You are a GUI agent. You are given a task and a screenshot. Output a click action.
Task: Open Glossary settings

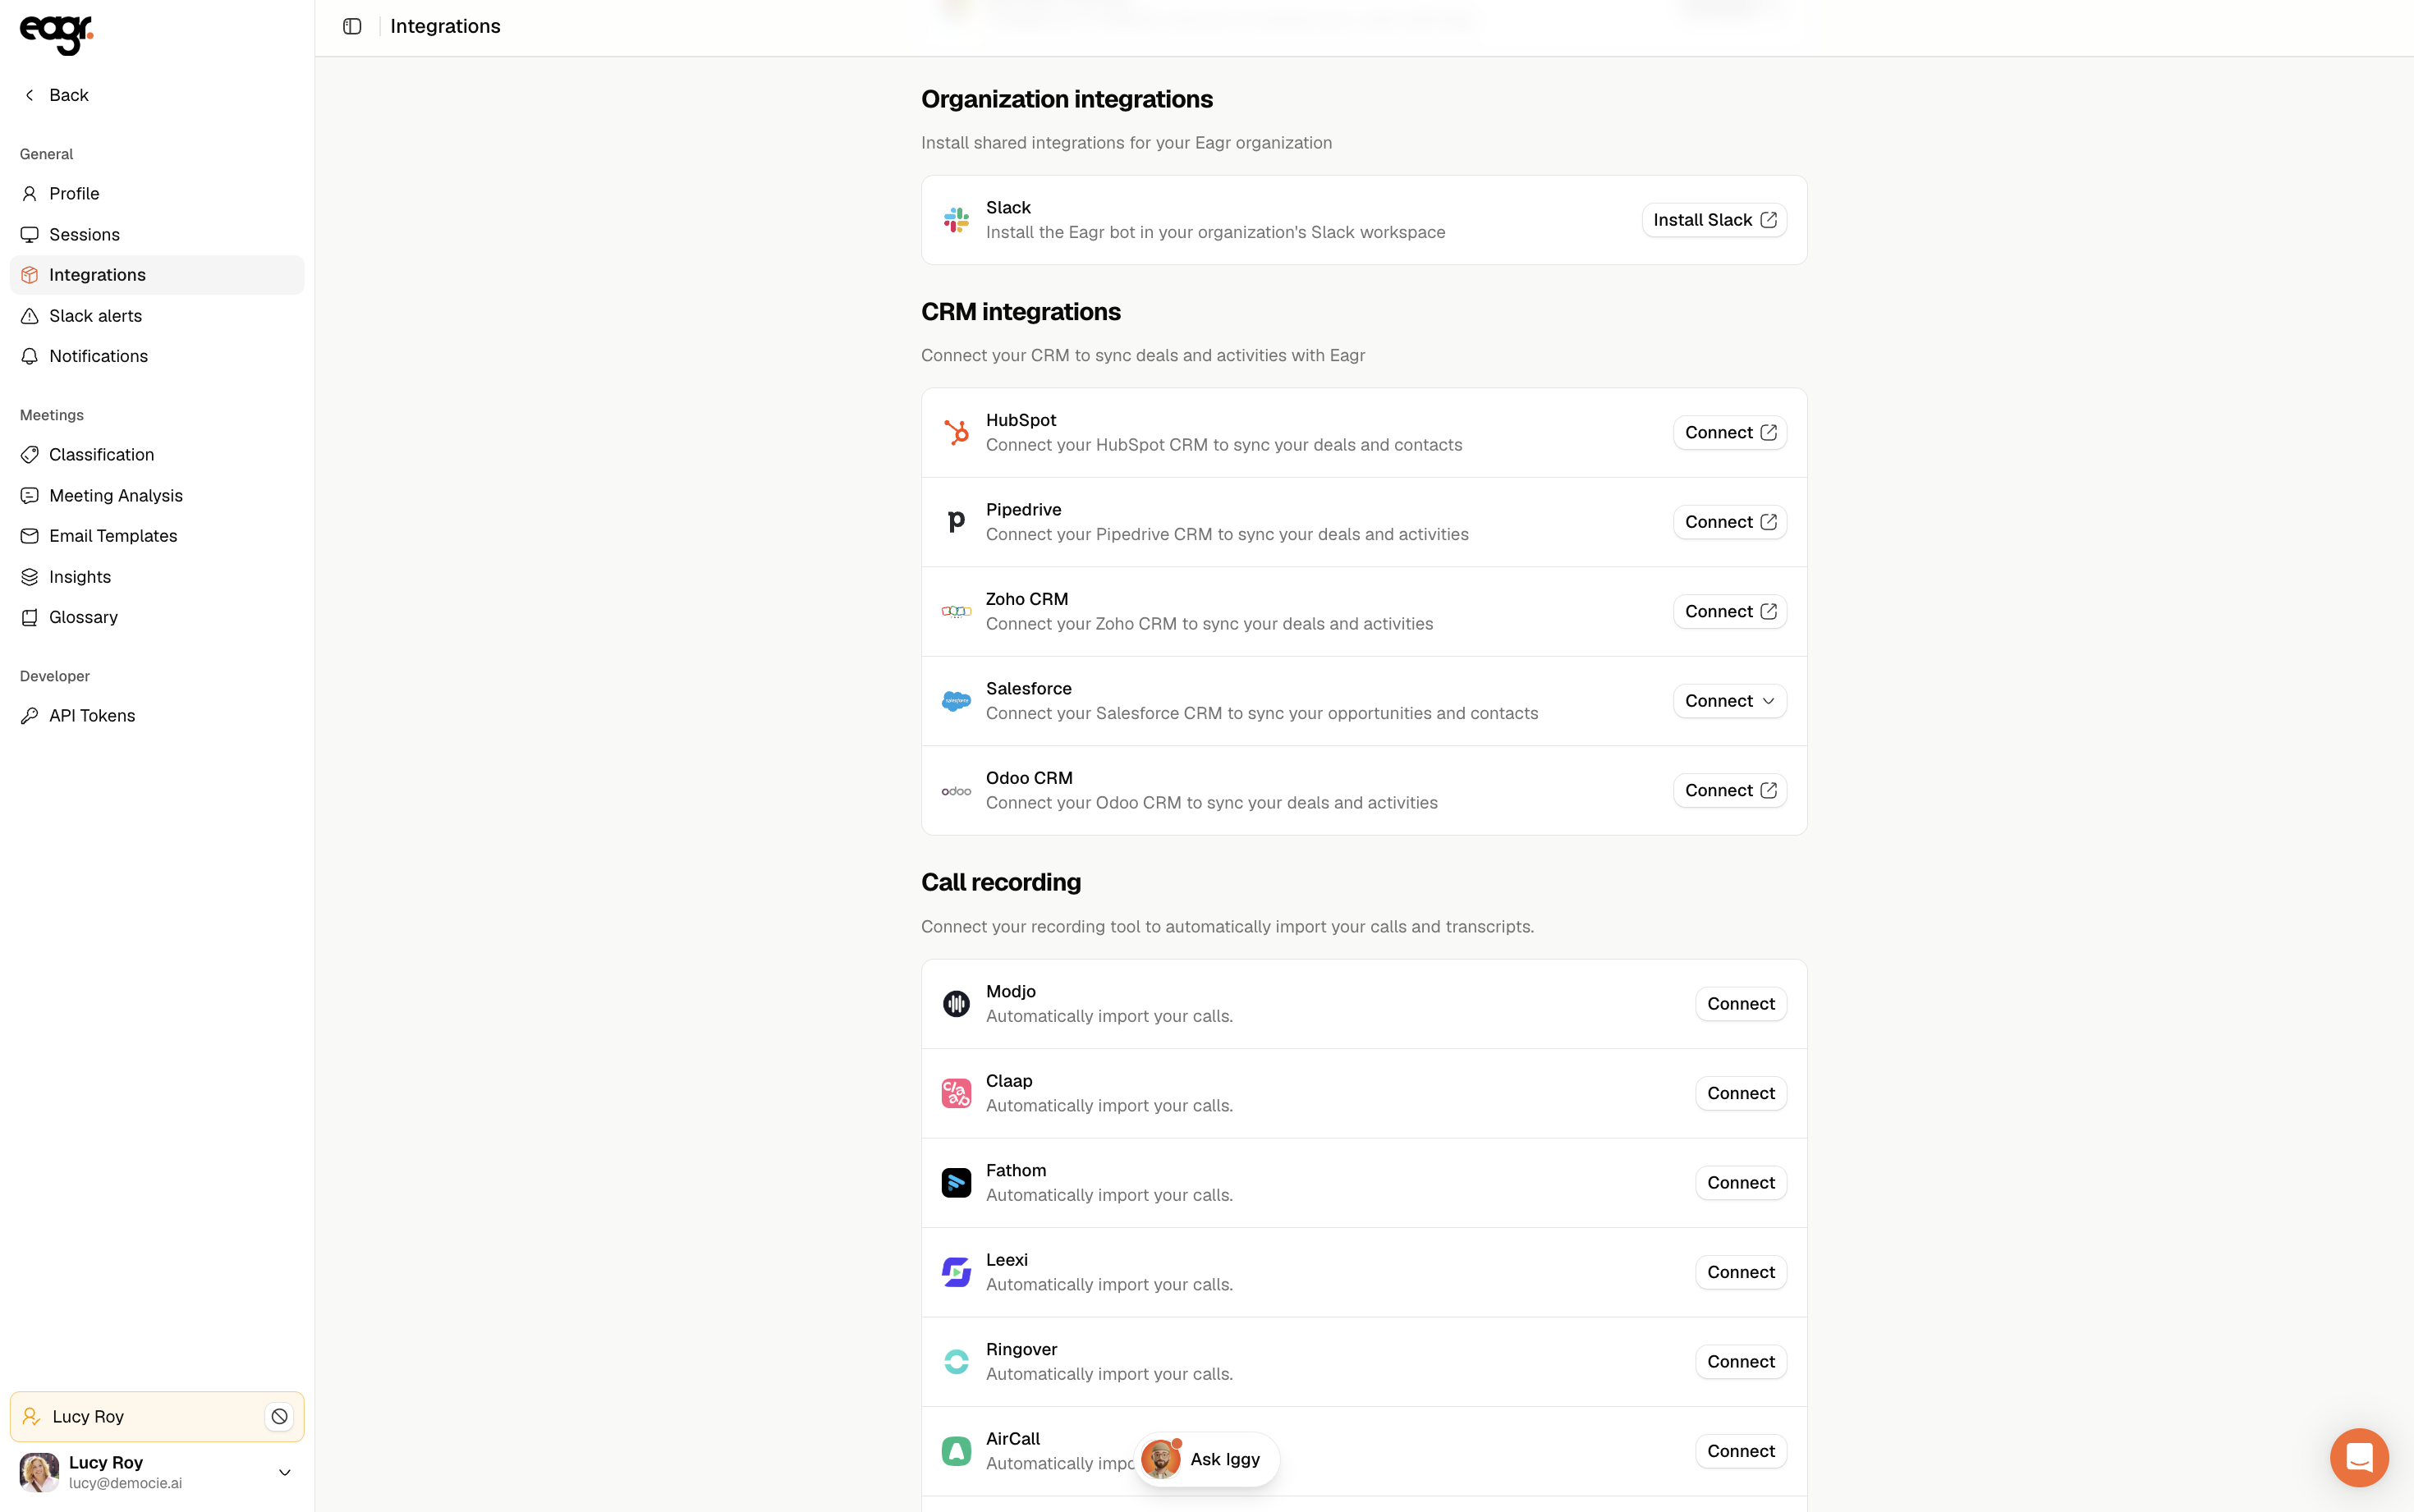click(x=157, y=617)
